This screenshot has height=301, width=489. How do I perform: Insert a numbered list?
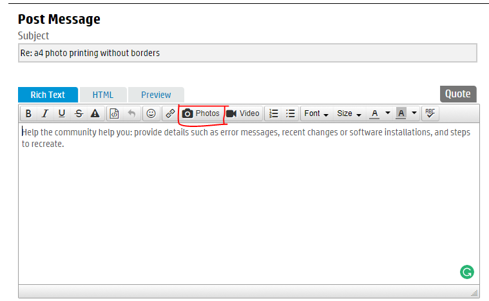(x=274, y=113)
